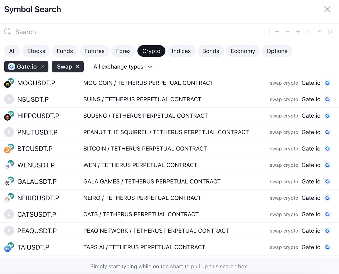This screenshot has width=339, height=274.
Task: Click the caret power operator icon
Action: [x=320, y=32]
